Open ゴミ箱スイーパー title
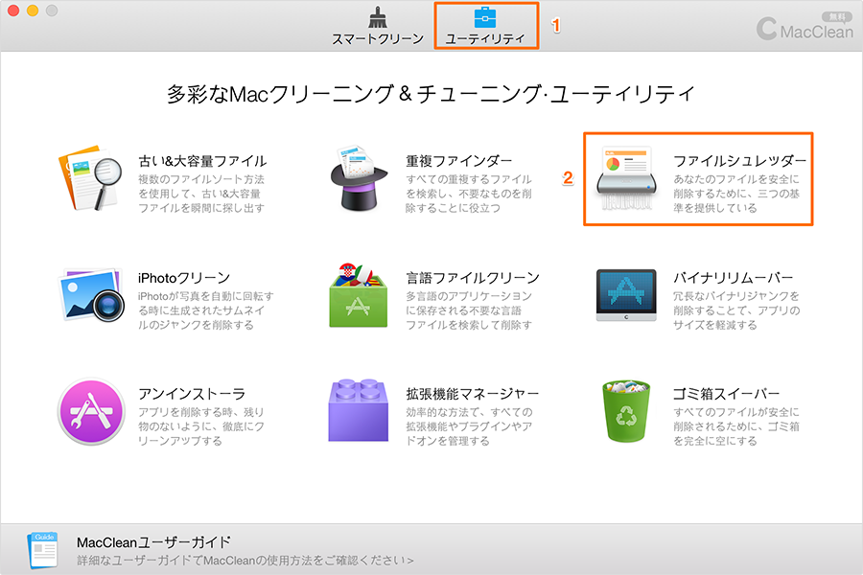The width and height of the screenshot is (863, 575). click(x=727, y=394)
